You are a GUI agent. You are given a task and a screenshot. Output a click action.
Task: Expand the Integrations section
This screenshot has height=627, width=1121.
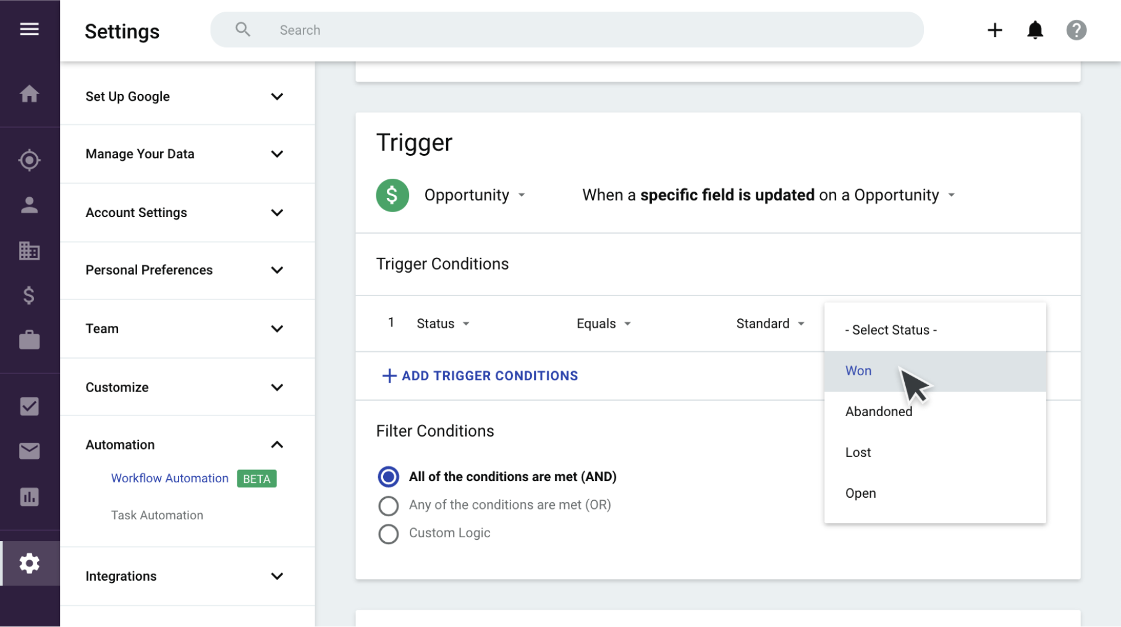point(277,576)
